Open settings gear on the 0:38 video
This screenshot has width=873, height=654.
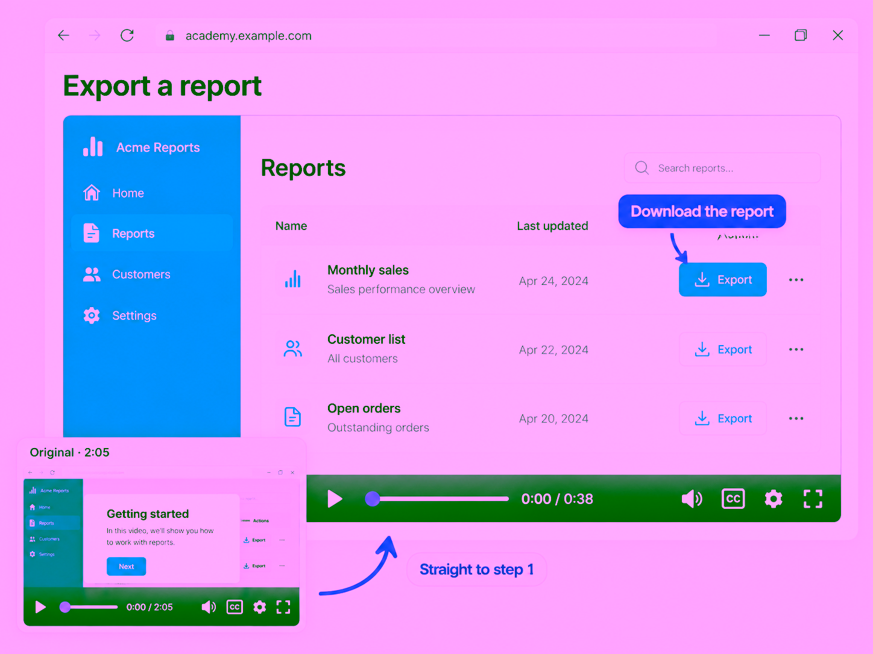click(x=774, y=499)
